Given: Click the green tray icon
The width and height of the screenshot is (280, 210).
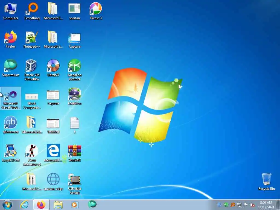Looking at the screenshot, I should 226,205.
